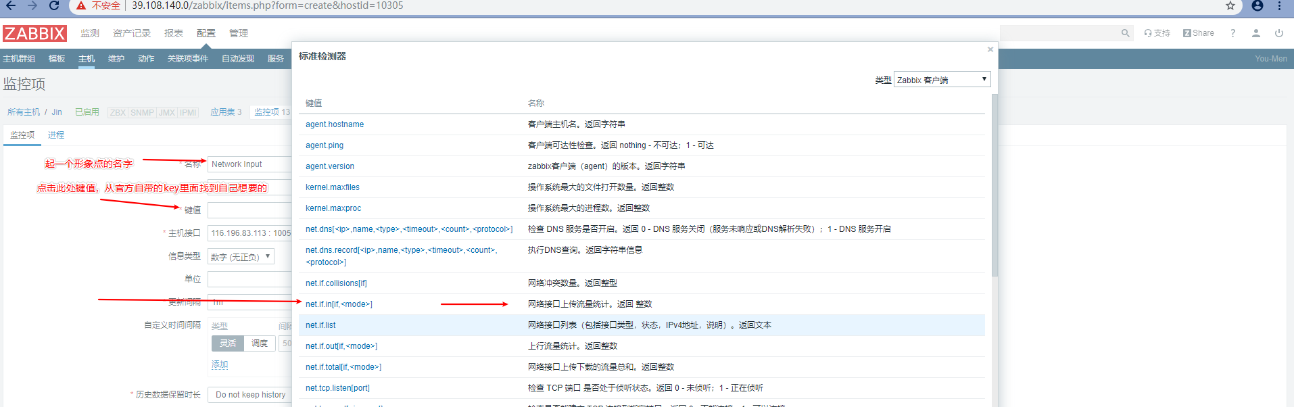This screenshot has width=1294, height=407.
Task: Select the net.if.in[if,<mode>] key
Action: click(x=339, y=304)
